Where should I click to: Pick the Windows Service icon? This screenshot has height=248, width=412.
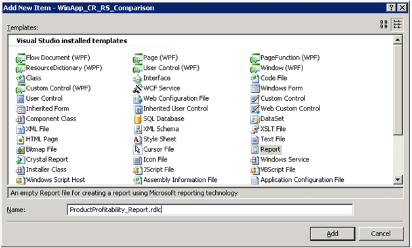[255, 160]
